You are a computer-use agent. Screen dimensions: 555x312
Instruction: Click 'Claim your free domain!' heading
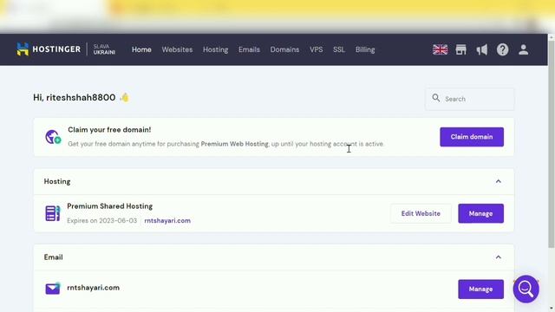coord(109,129)
